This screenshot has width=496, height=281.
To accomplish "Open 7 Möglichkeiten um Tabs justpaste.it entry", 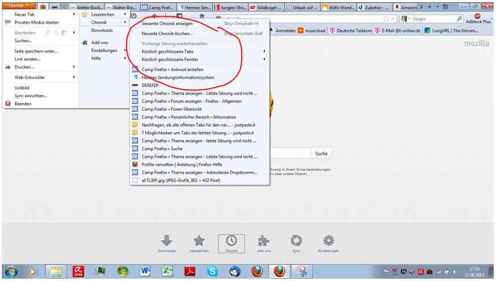I will pos(199,133).
